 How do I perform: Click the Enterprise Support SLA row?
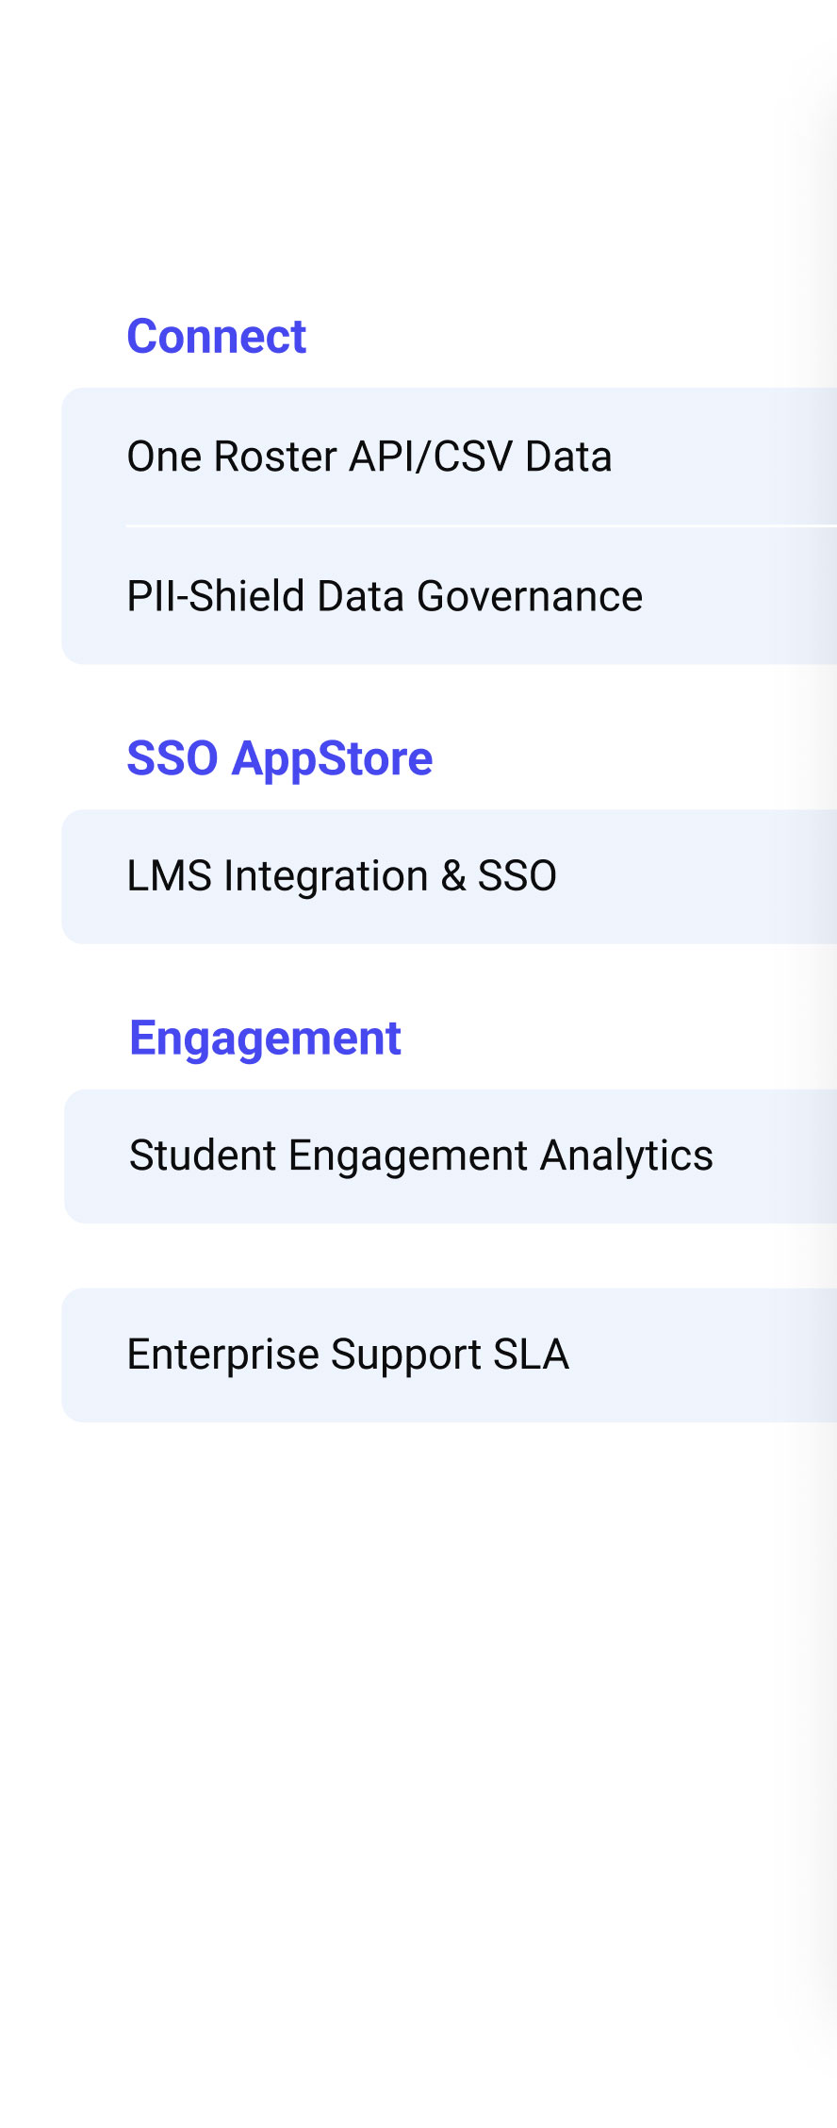pyautogui.click(x=348, y=1355)
